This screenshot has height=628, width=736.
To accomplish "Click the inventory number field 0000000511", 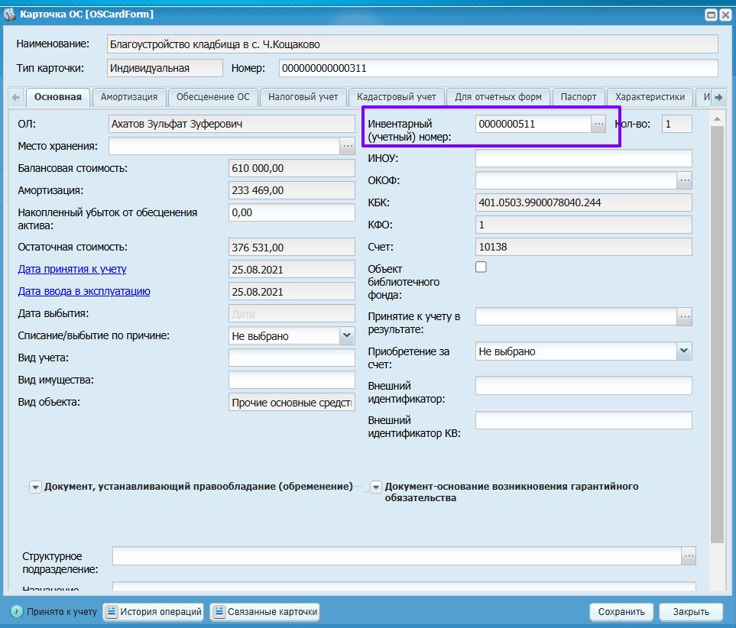I will [533, 124].
